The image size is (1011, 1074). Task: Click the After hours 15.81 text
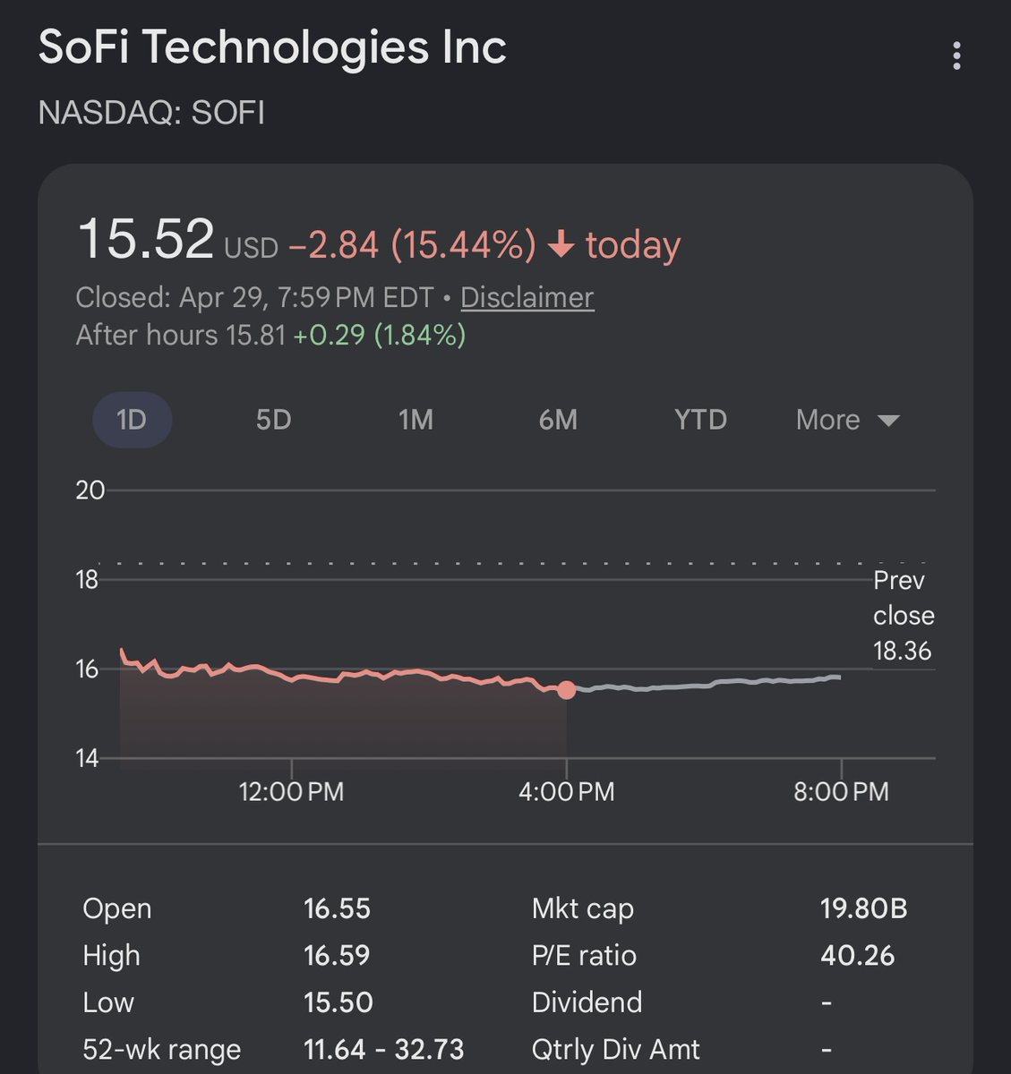[180, 336]
